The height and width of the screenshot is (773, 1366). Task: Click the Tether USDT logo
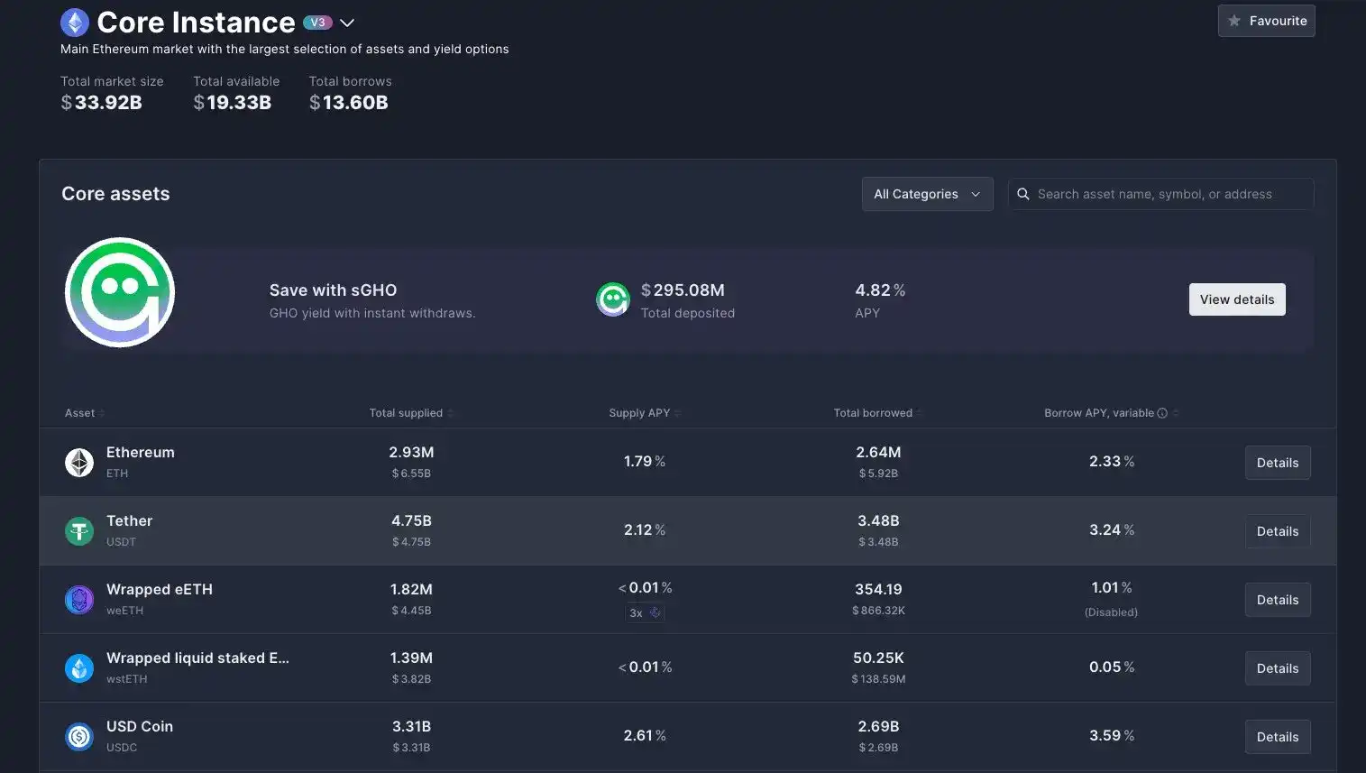pyautogui.click(x=78, y=529)
